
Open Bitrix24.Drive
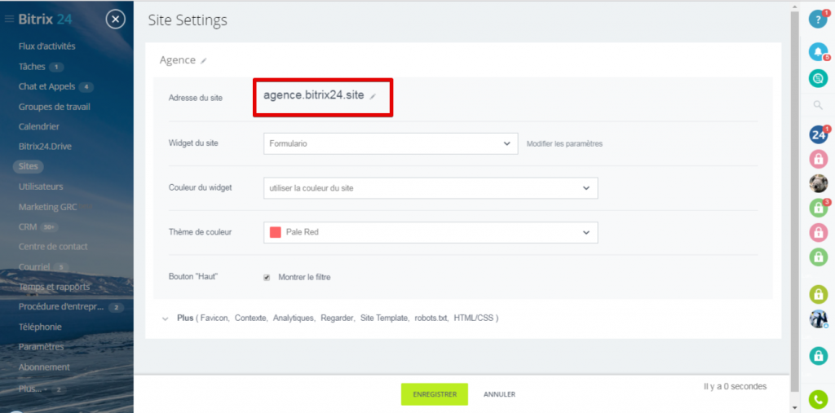[x=45, y=147]
